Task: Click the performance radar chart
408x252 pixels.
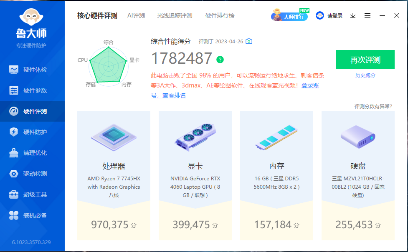Action: click(108, 66)
